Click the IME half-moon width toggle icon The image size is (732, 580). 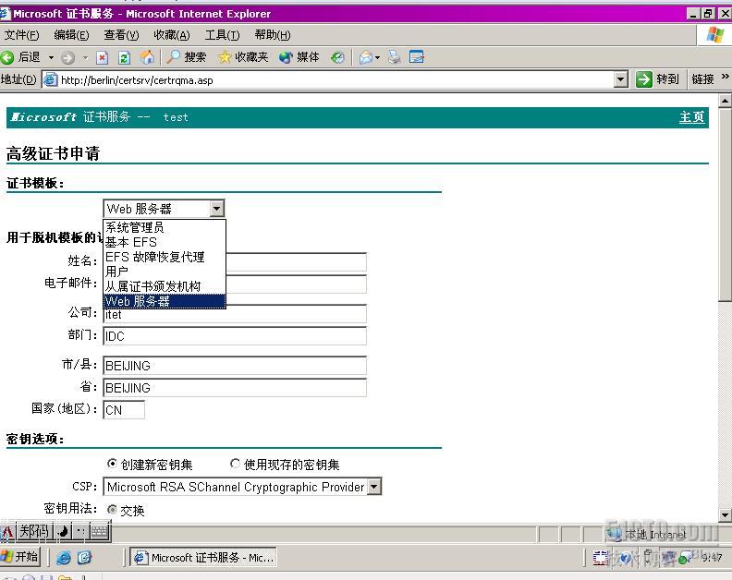coord(64,531)
